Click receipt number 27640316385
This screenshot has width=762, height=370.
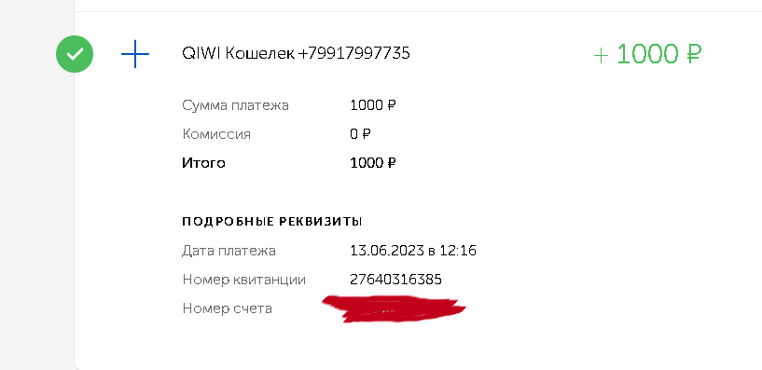395,280
